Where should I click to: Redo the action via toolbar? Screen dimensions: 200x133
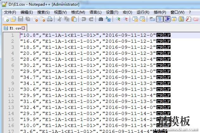click(91, 19)
